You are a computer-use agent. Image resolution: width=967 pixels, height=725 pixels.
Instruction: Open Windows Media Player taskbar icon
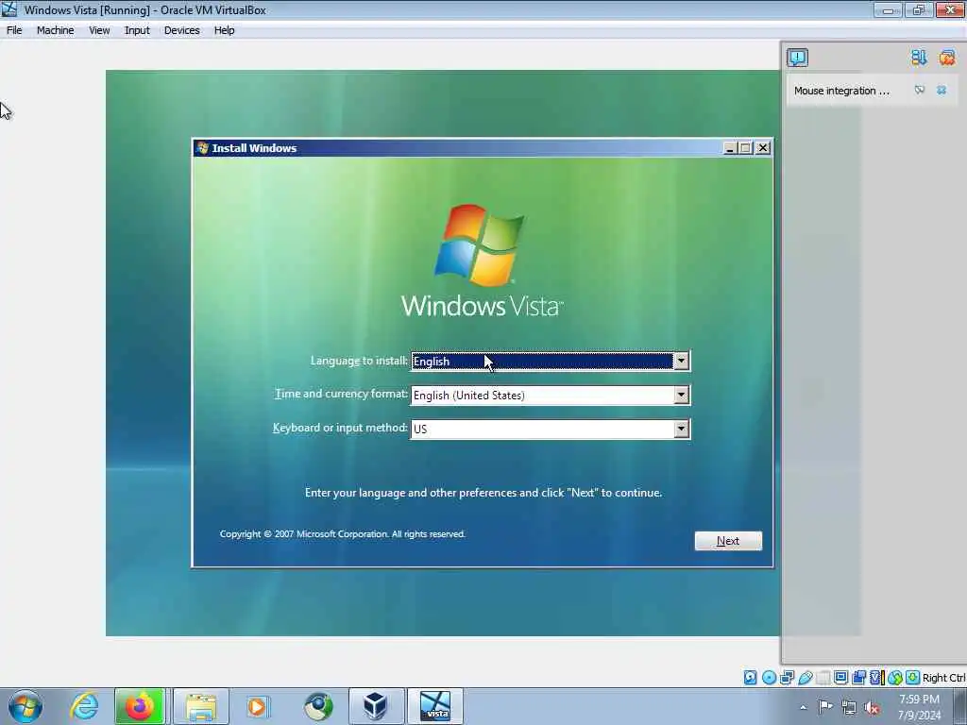pos(257,706)
